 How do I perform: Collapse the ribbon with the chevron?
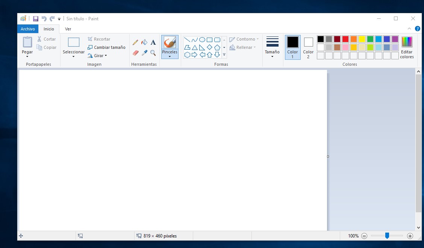click(x=409, y=29)
